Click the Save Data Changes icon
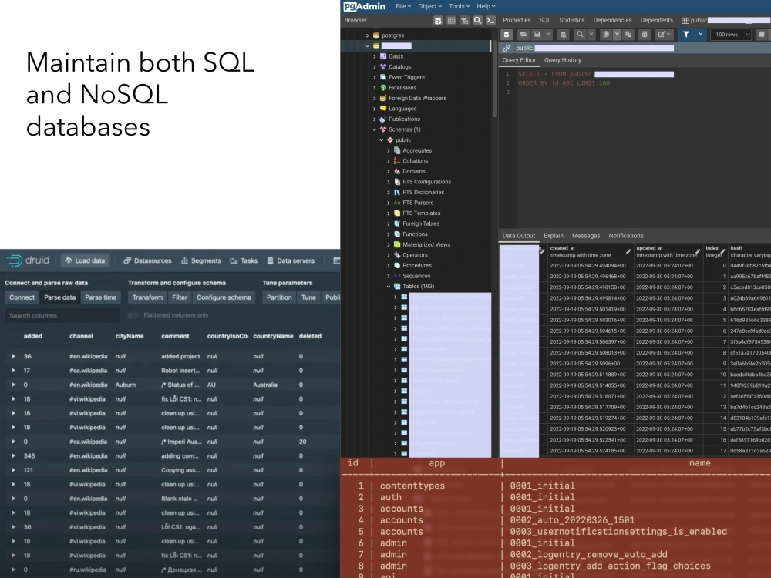This screenshot has width=771, height=578. (x=563, y=35)
